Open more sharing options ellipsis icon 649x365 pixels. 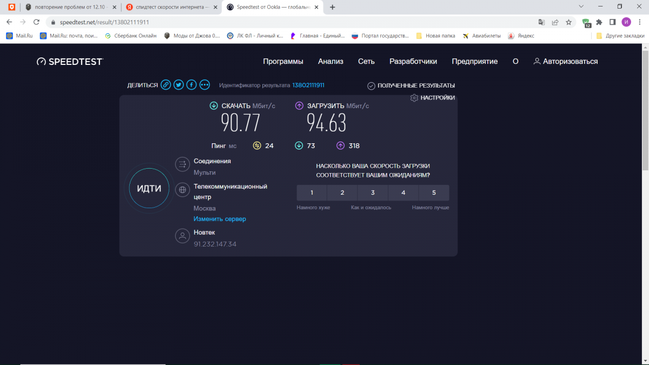[x=204, y=85]
